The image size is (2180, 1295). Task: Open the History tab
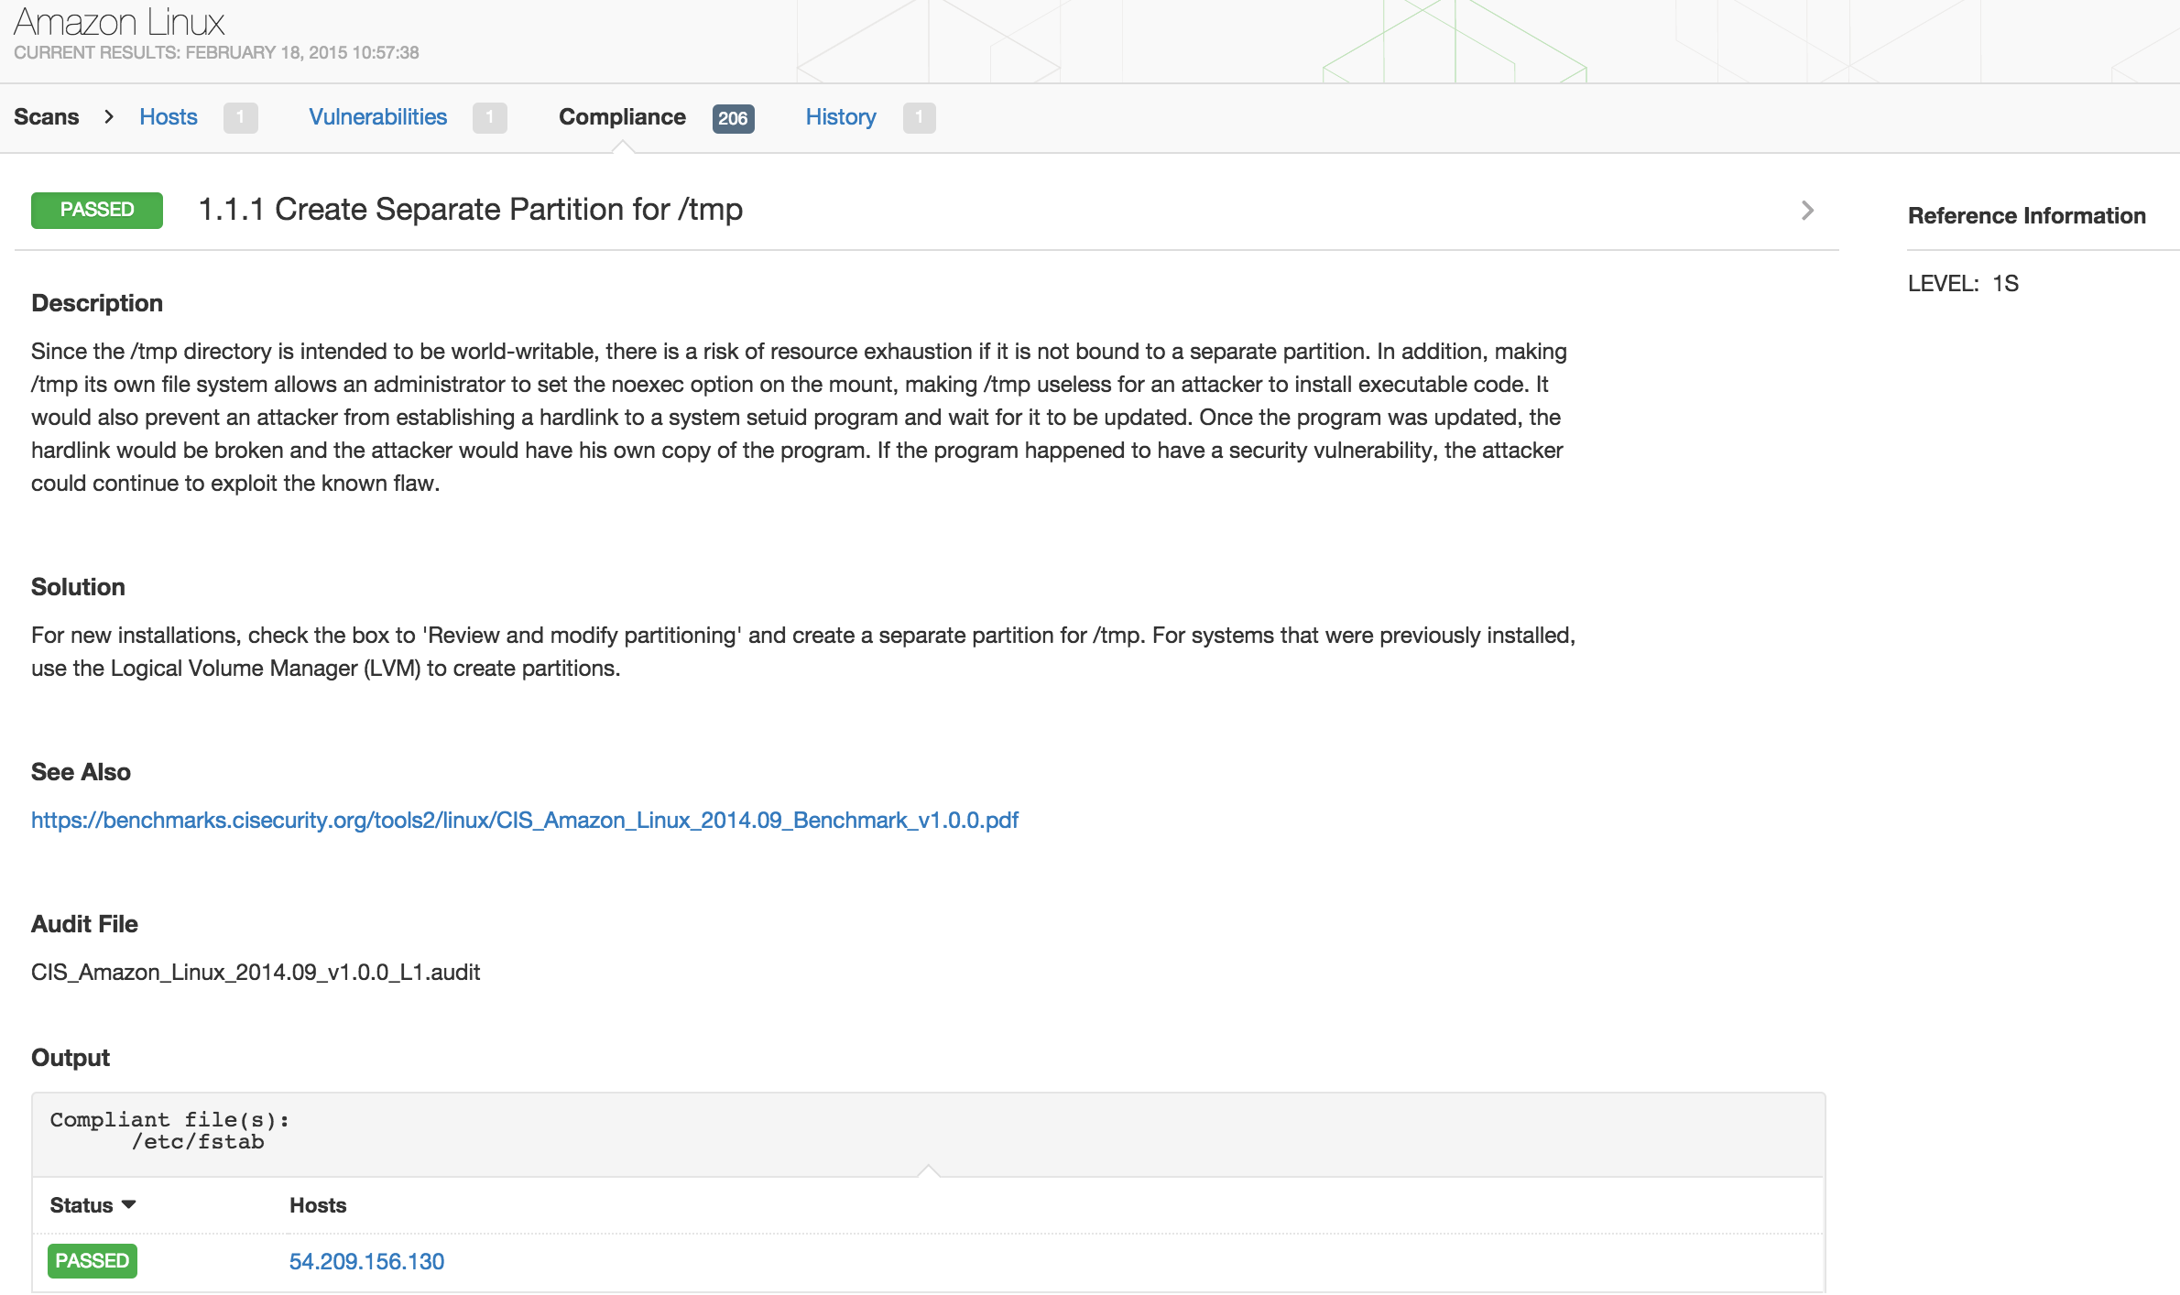[841, 117]
